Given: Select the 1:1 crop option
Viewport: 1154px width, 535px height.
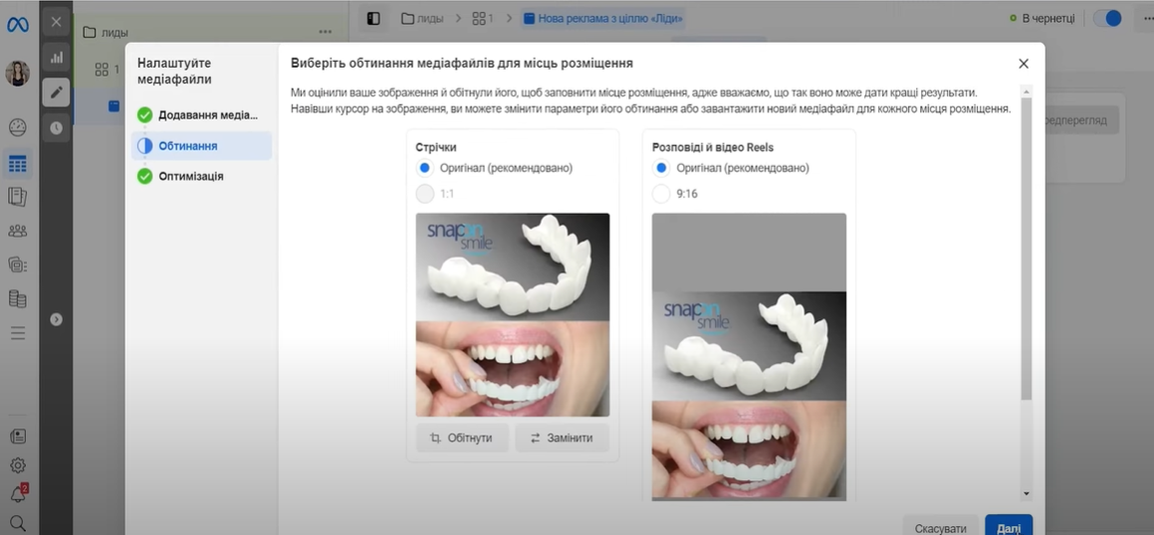Looking at the screenshot, I should [424, 194].
